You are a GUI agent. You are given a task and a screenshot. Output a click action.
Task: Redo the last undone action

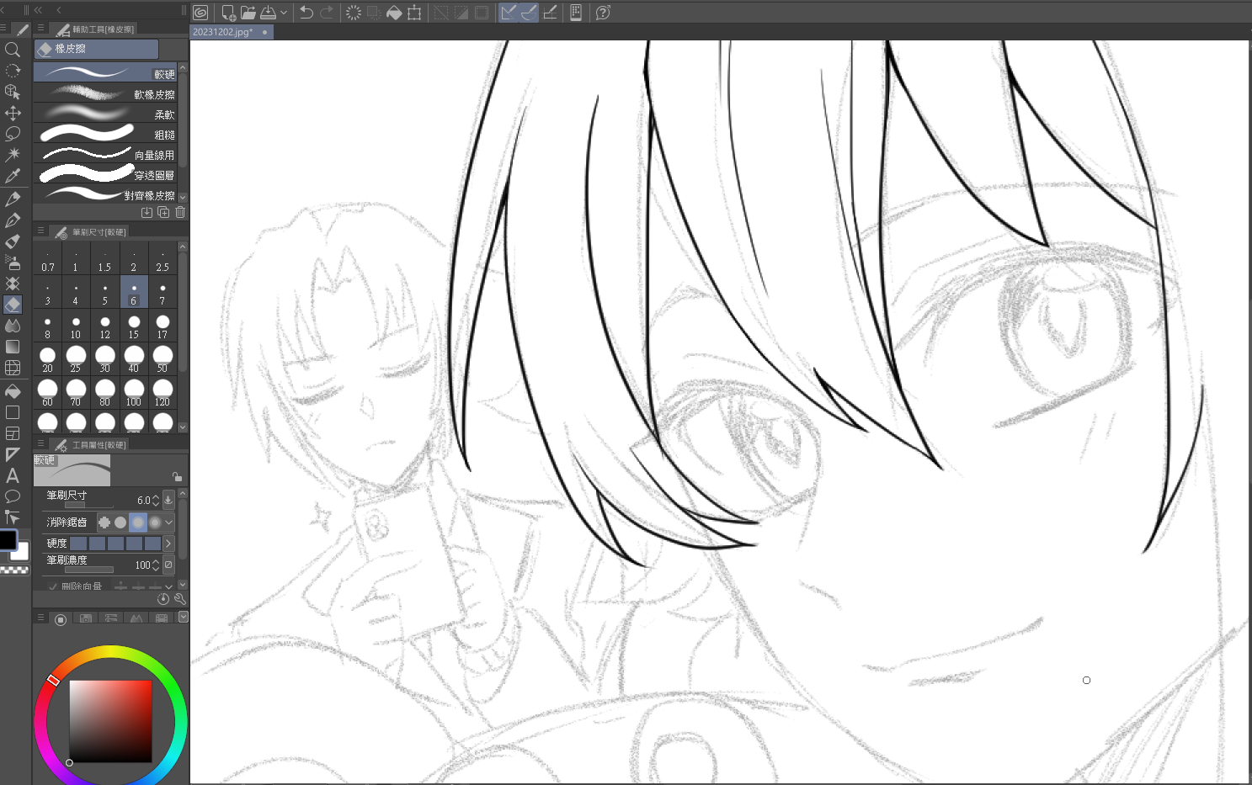[327, 13]
